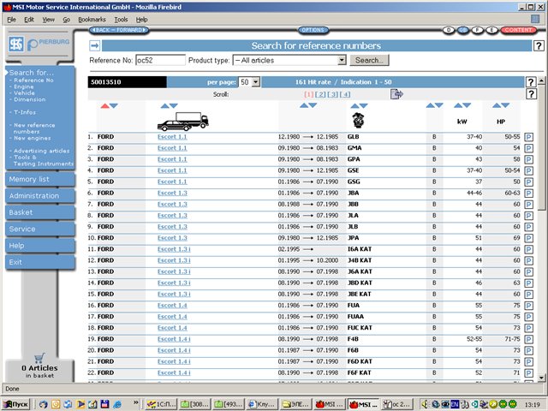
Task: Open Basket in sidebar
Action: click(40, 212)
